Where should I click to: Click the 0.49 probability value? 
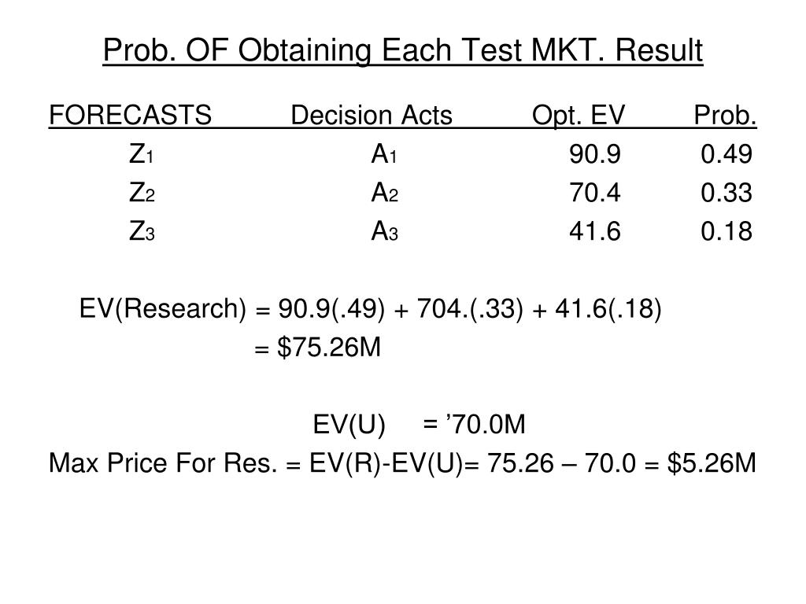pos(727,153)
